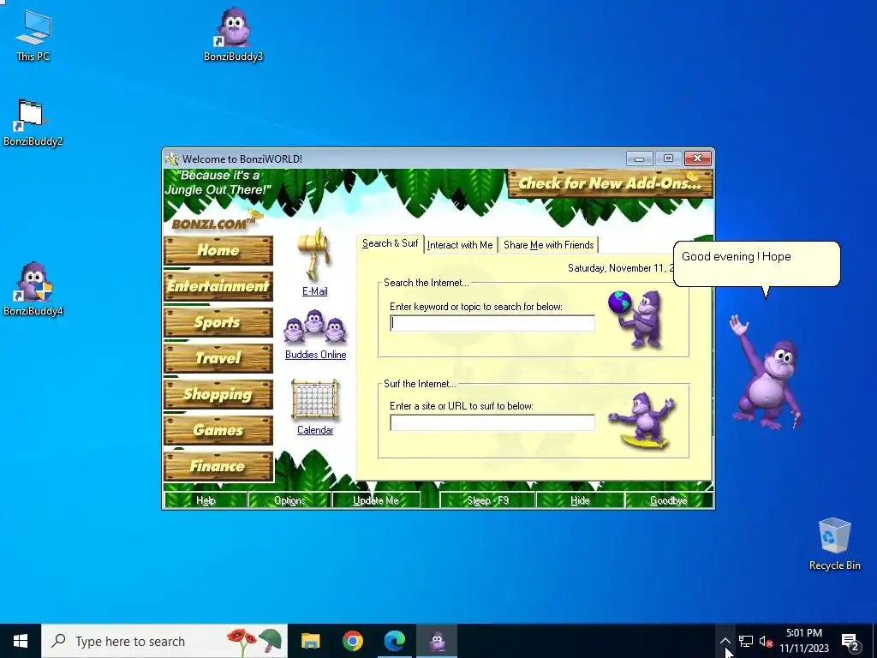
Task: Click the Update Me button
Action: [x=376, y=500]
